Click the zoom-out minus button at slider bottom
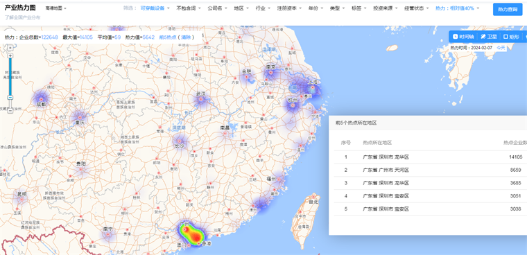This screenshot has width=527, height=255. click(10, 110)
